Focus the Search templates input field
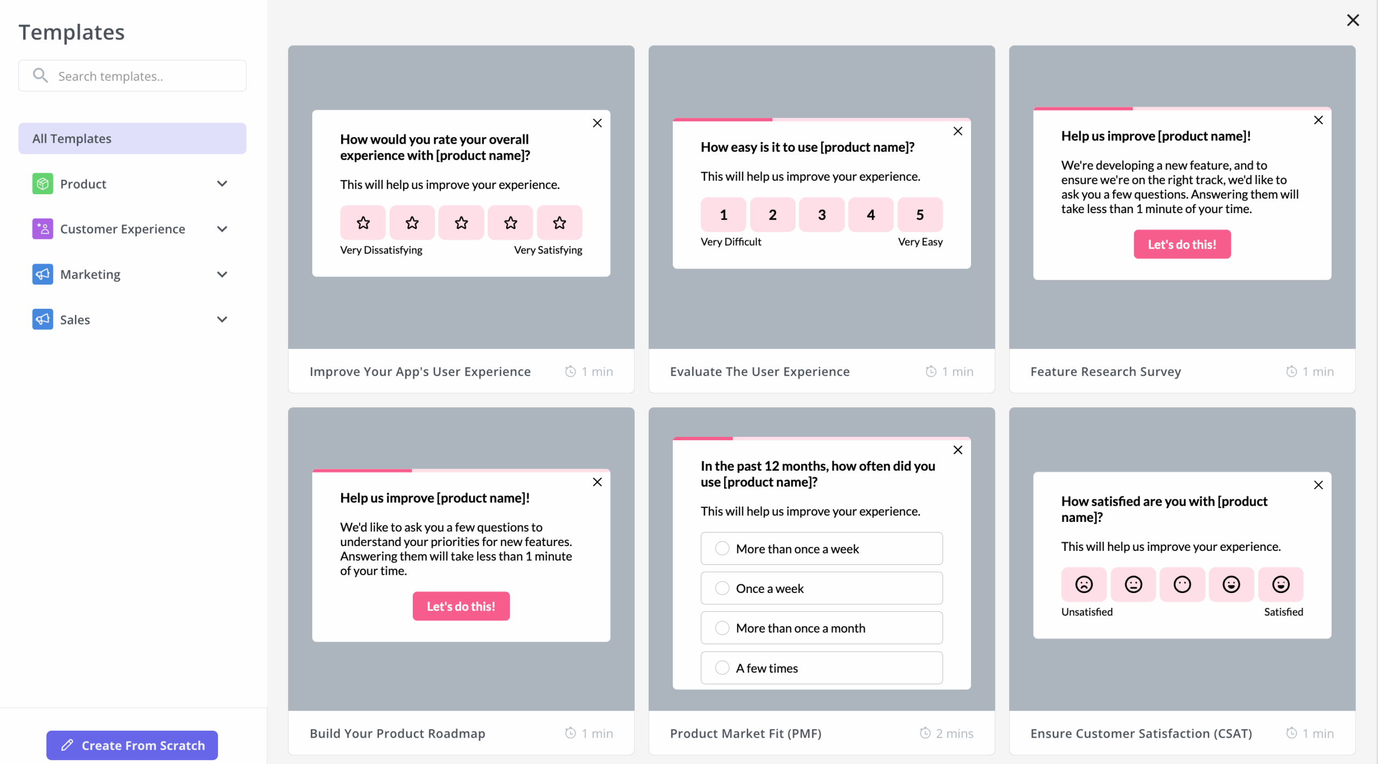The width and height of the screenshot is (1378, 764). click(145, 76)
